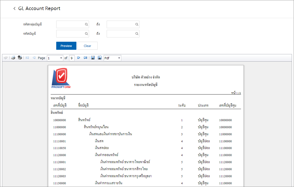
Task: Go back using the arrow beside GL Account Report
Action: pyautogui.click(x=14, y=8)
